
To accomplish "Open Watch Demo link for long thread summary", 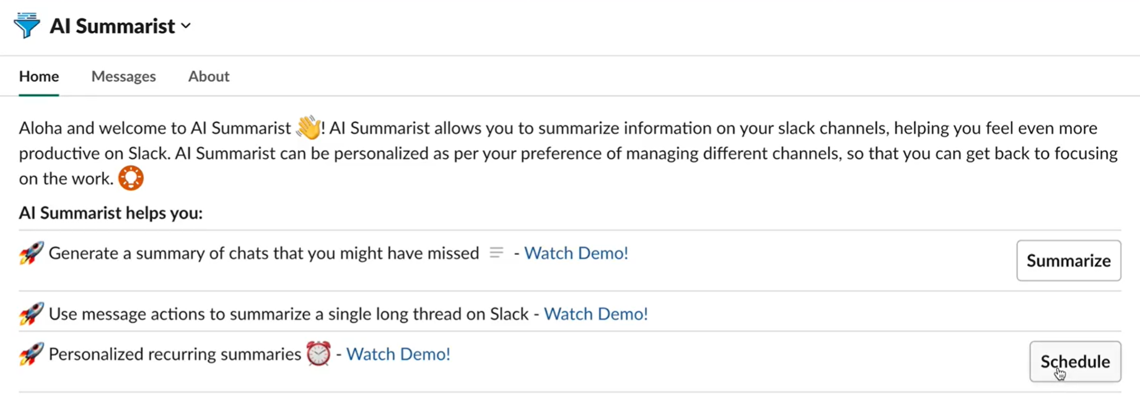I will 596,314.
